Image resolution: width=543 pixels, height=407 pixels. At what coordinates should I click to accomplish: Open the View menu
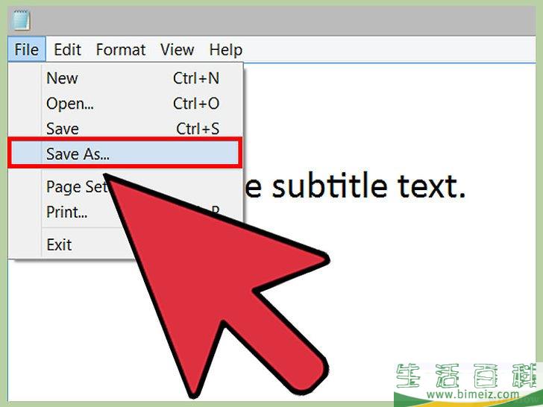[178, 49]
